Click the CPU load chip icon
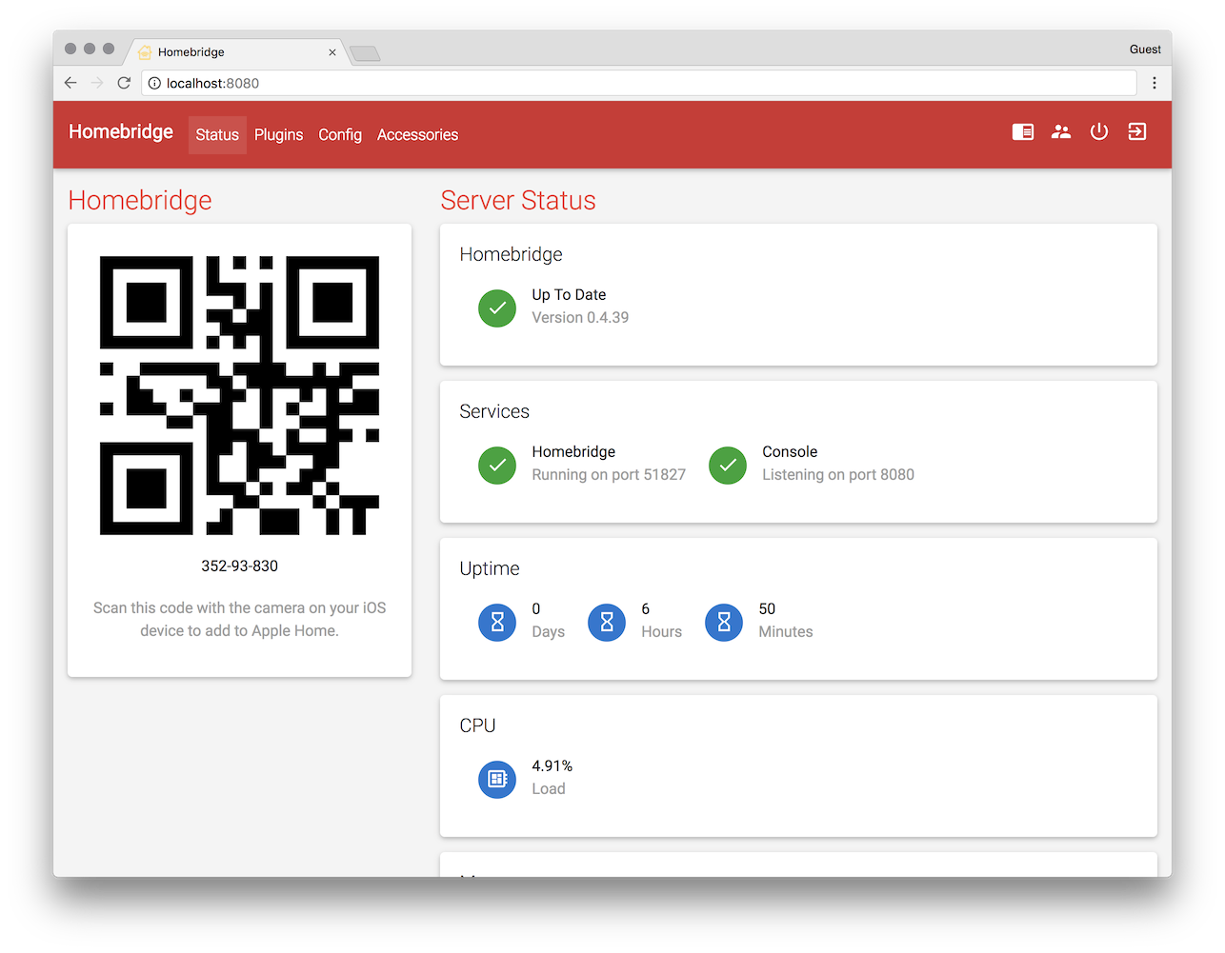Viewport: 1225px width, 953px height. click(497, 780)
